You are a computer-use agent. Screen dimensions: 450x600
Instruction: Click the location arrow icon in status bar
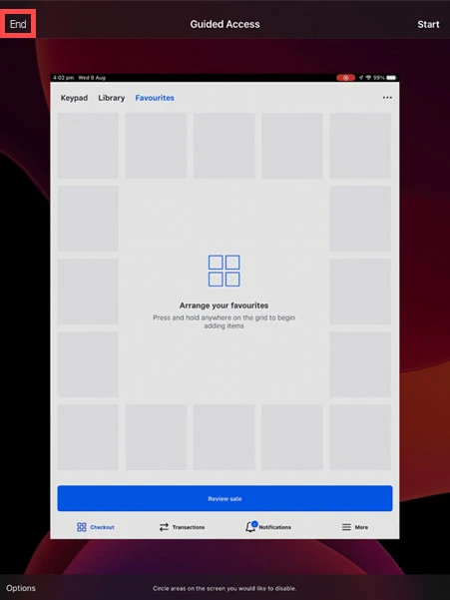point(361,78)
